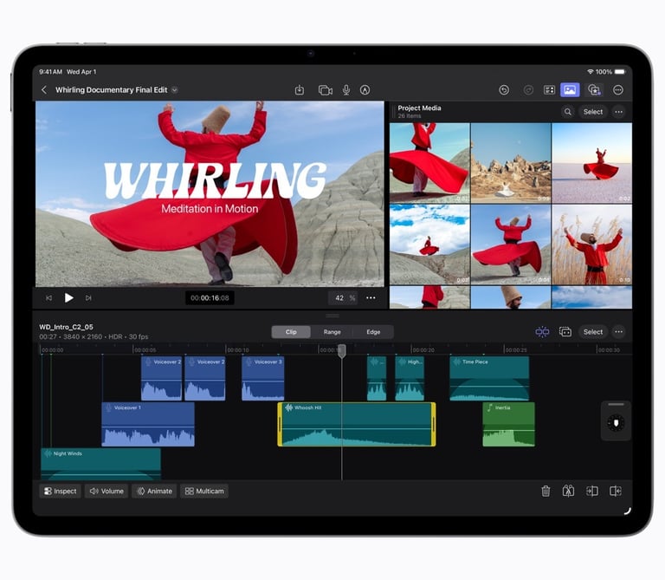Select the Night Winds clip
Screen dimensions: 665x580
tap(101, 464)
